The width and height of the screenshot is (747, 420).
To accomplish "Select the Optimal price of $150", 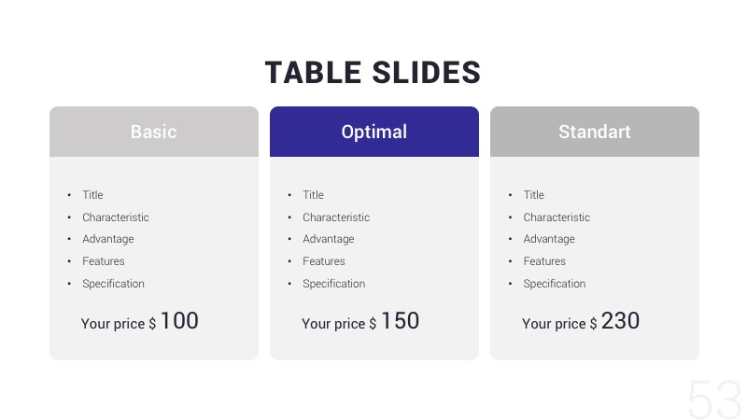I will 360,322.
